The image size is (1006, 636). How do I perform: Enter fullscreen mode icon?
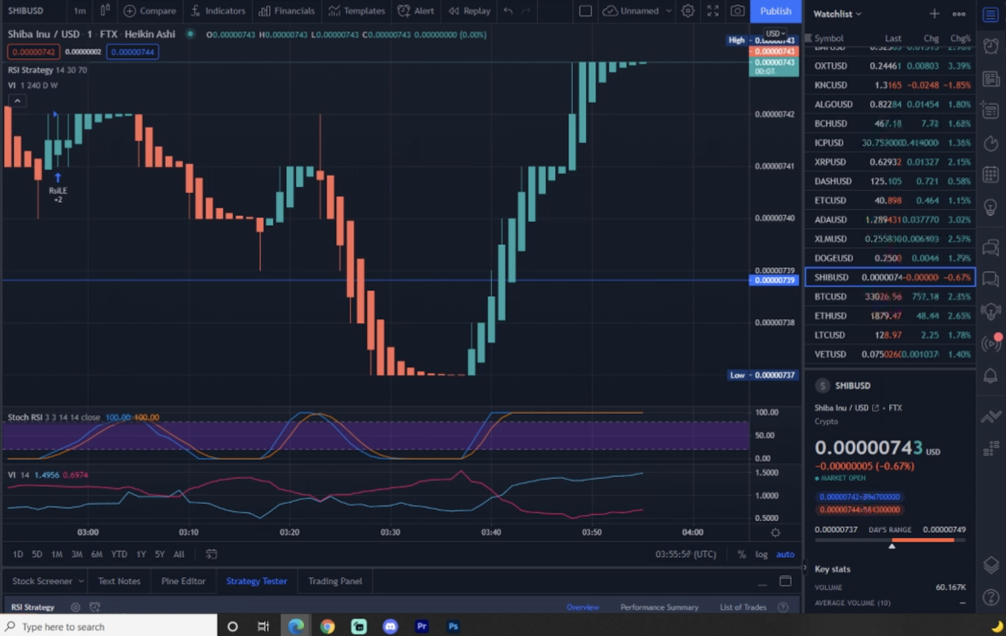713,11
